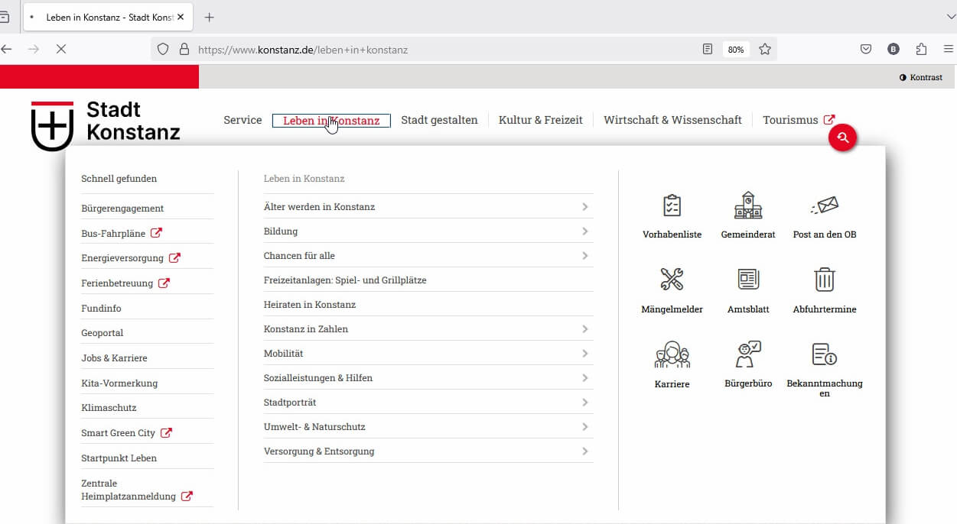This screenshot has width=957, height=524.
Task: Open the Vorhabenliste clipboard icon
Action: point(672,205)
